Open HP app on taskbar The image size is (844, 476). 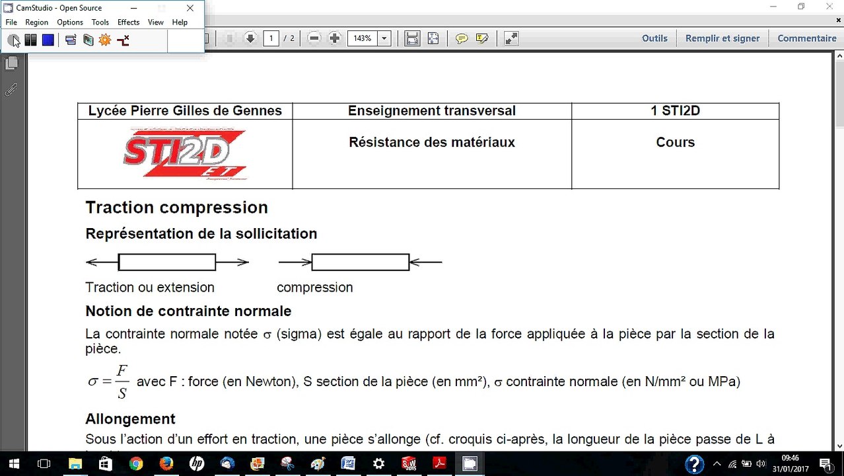click(196, 463)
